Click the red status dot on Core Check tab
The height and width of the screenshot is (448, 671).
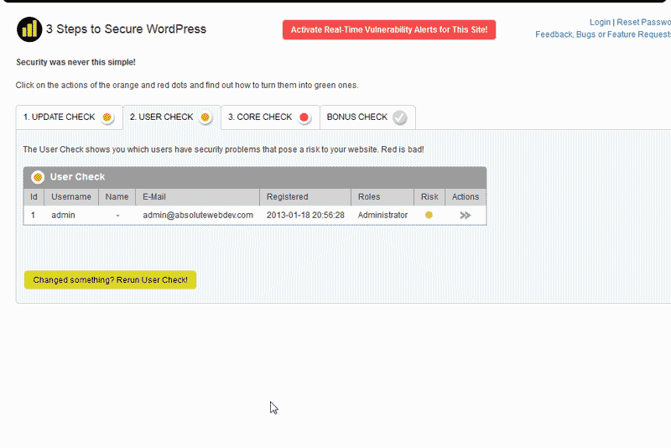coord(304,117)
